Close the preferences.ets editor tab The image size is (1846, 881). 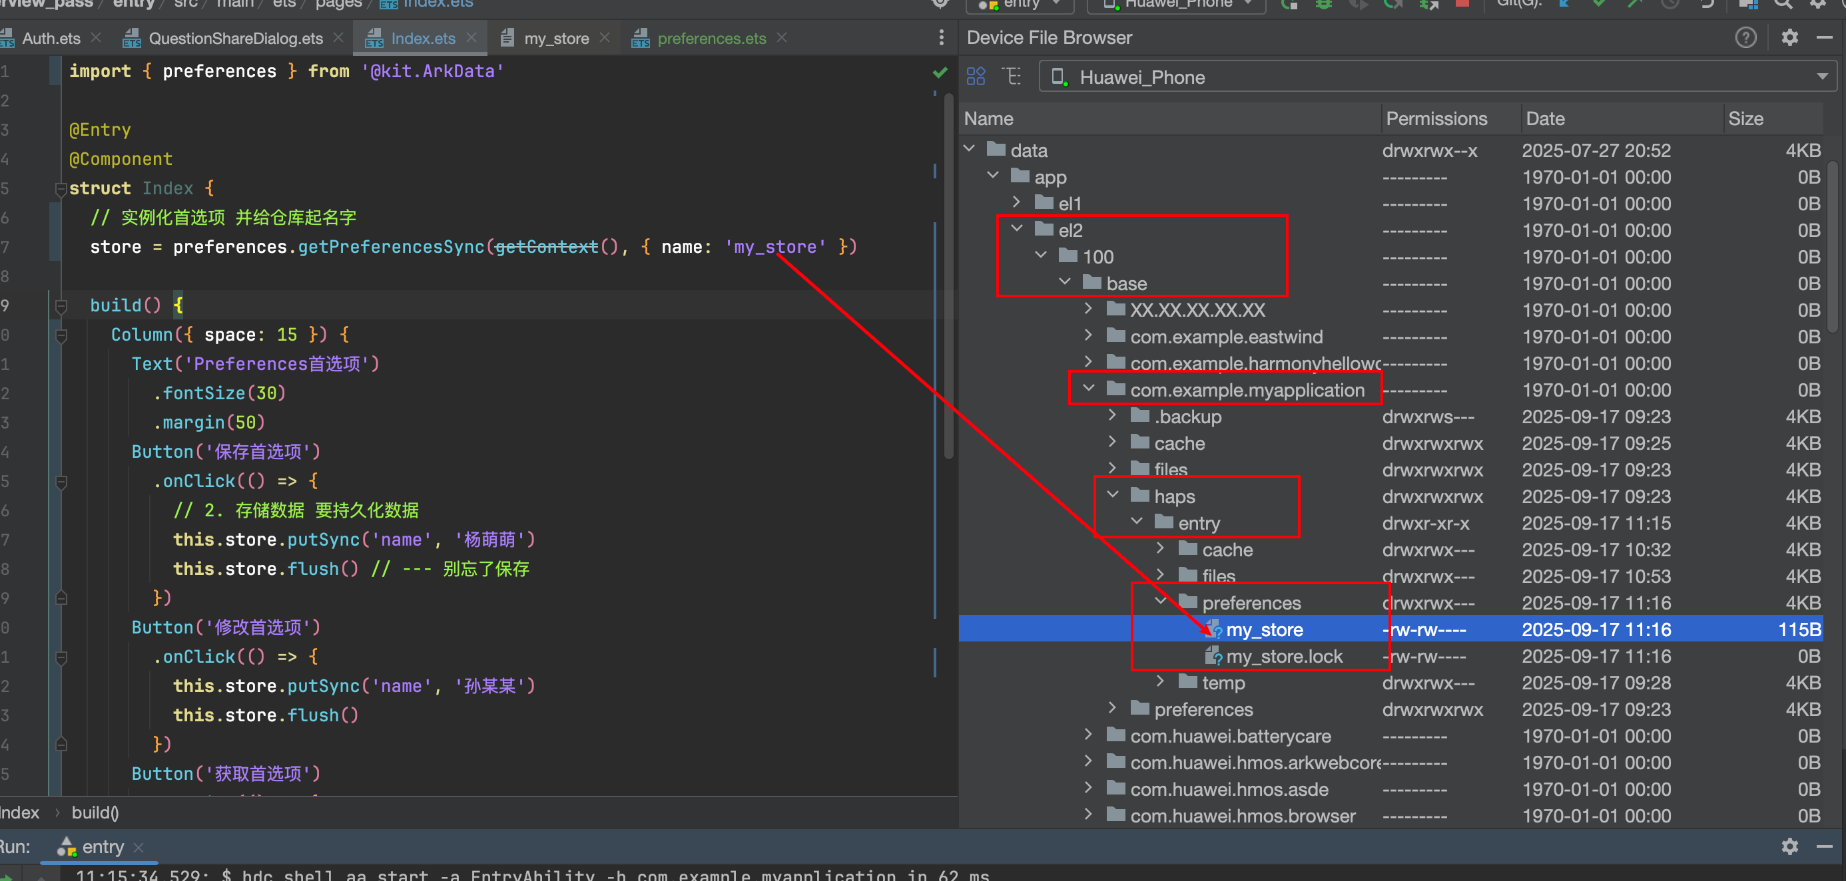(782, 38)
